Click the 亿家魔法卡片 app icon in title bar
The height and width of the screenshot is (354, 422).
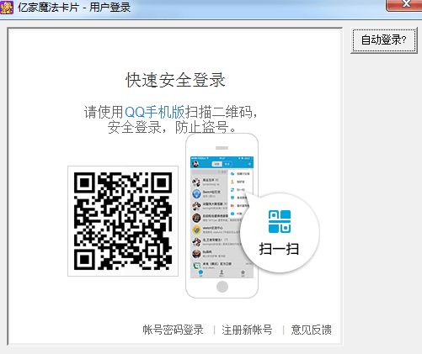click(7, 7)
